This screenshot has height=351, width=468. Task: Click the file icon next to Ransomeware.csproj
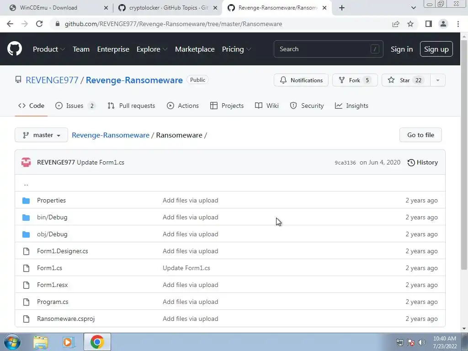click(x=26, y=319)
